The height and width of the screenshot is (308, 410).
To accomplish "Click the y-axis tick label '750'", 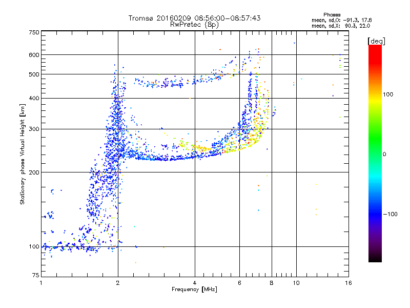I will pyautogui.click(x=34, y=32).
